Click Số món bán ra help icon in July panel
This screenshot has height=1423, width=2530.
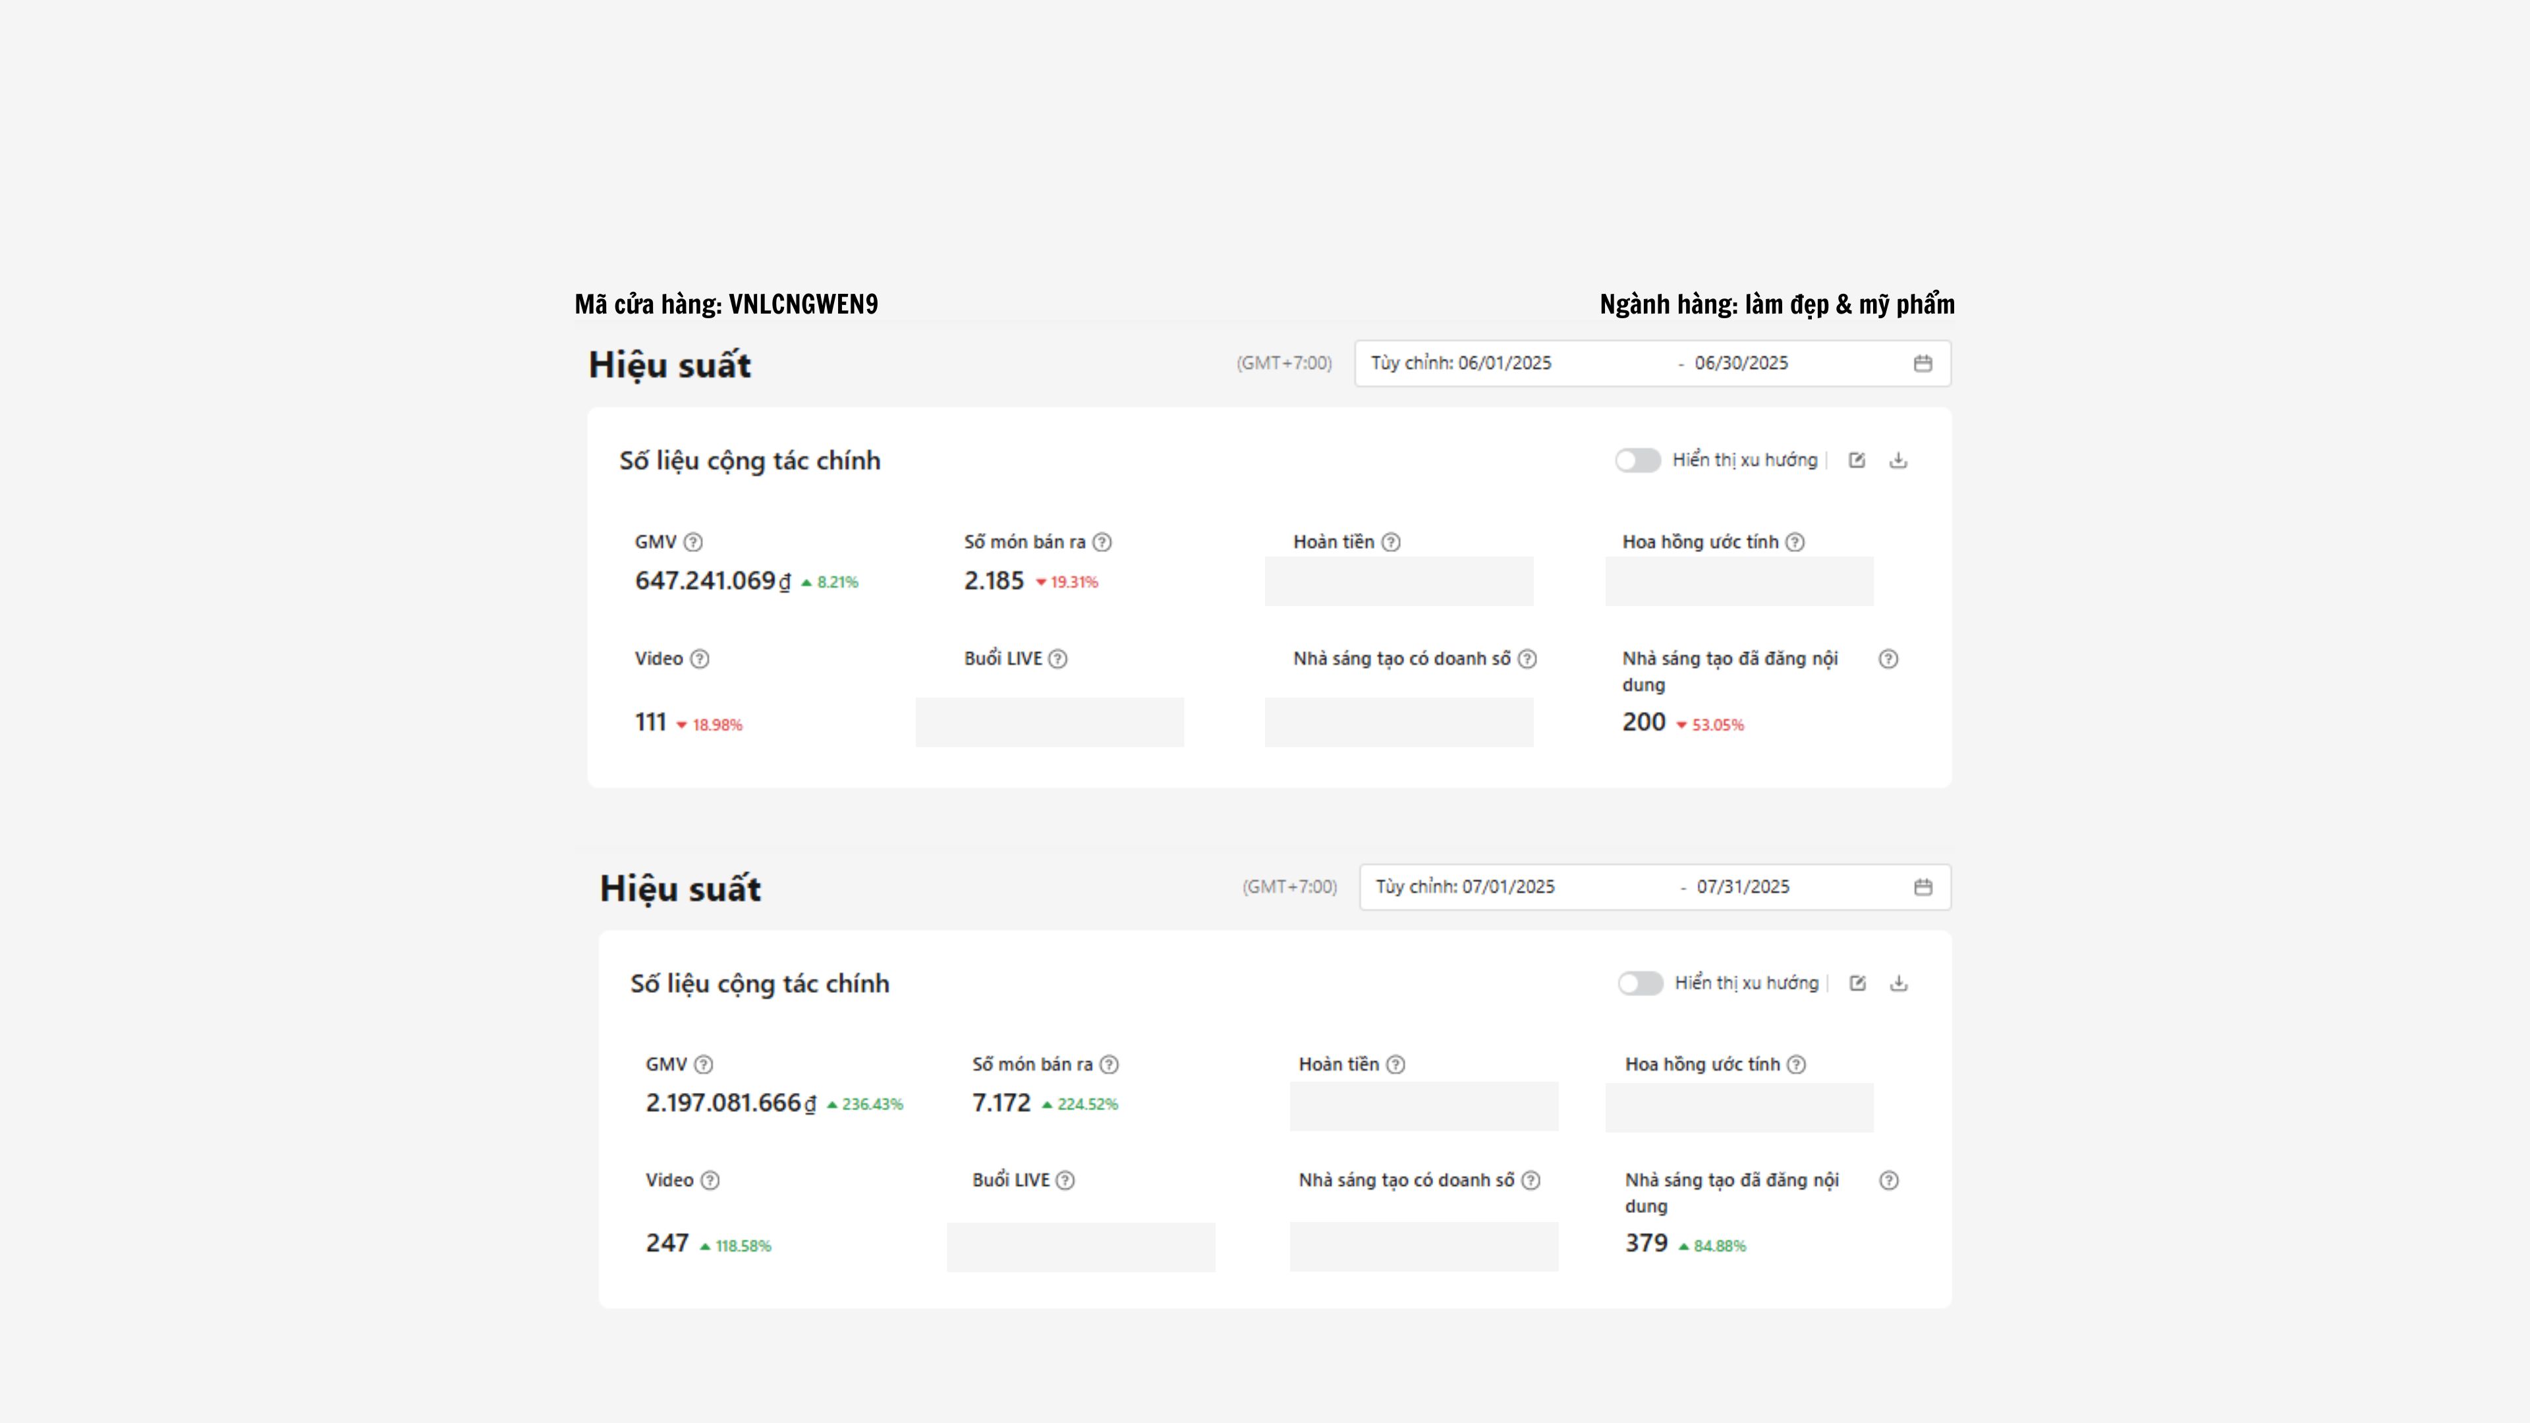click(1109, 1065)
